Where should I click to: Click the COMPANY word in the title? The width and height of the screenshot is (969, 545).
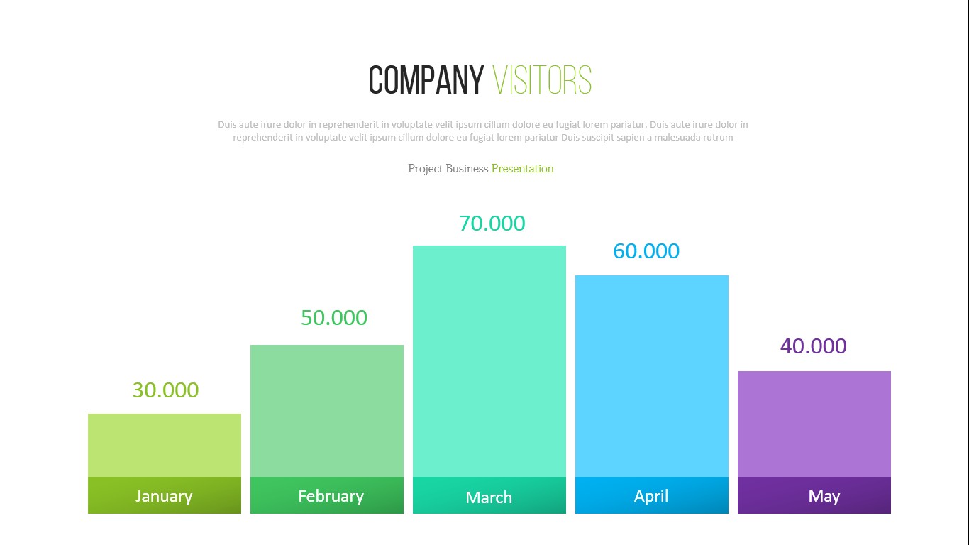pos(426,80)
